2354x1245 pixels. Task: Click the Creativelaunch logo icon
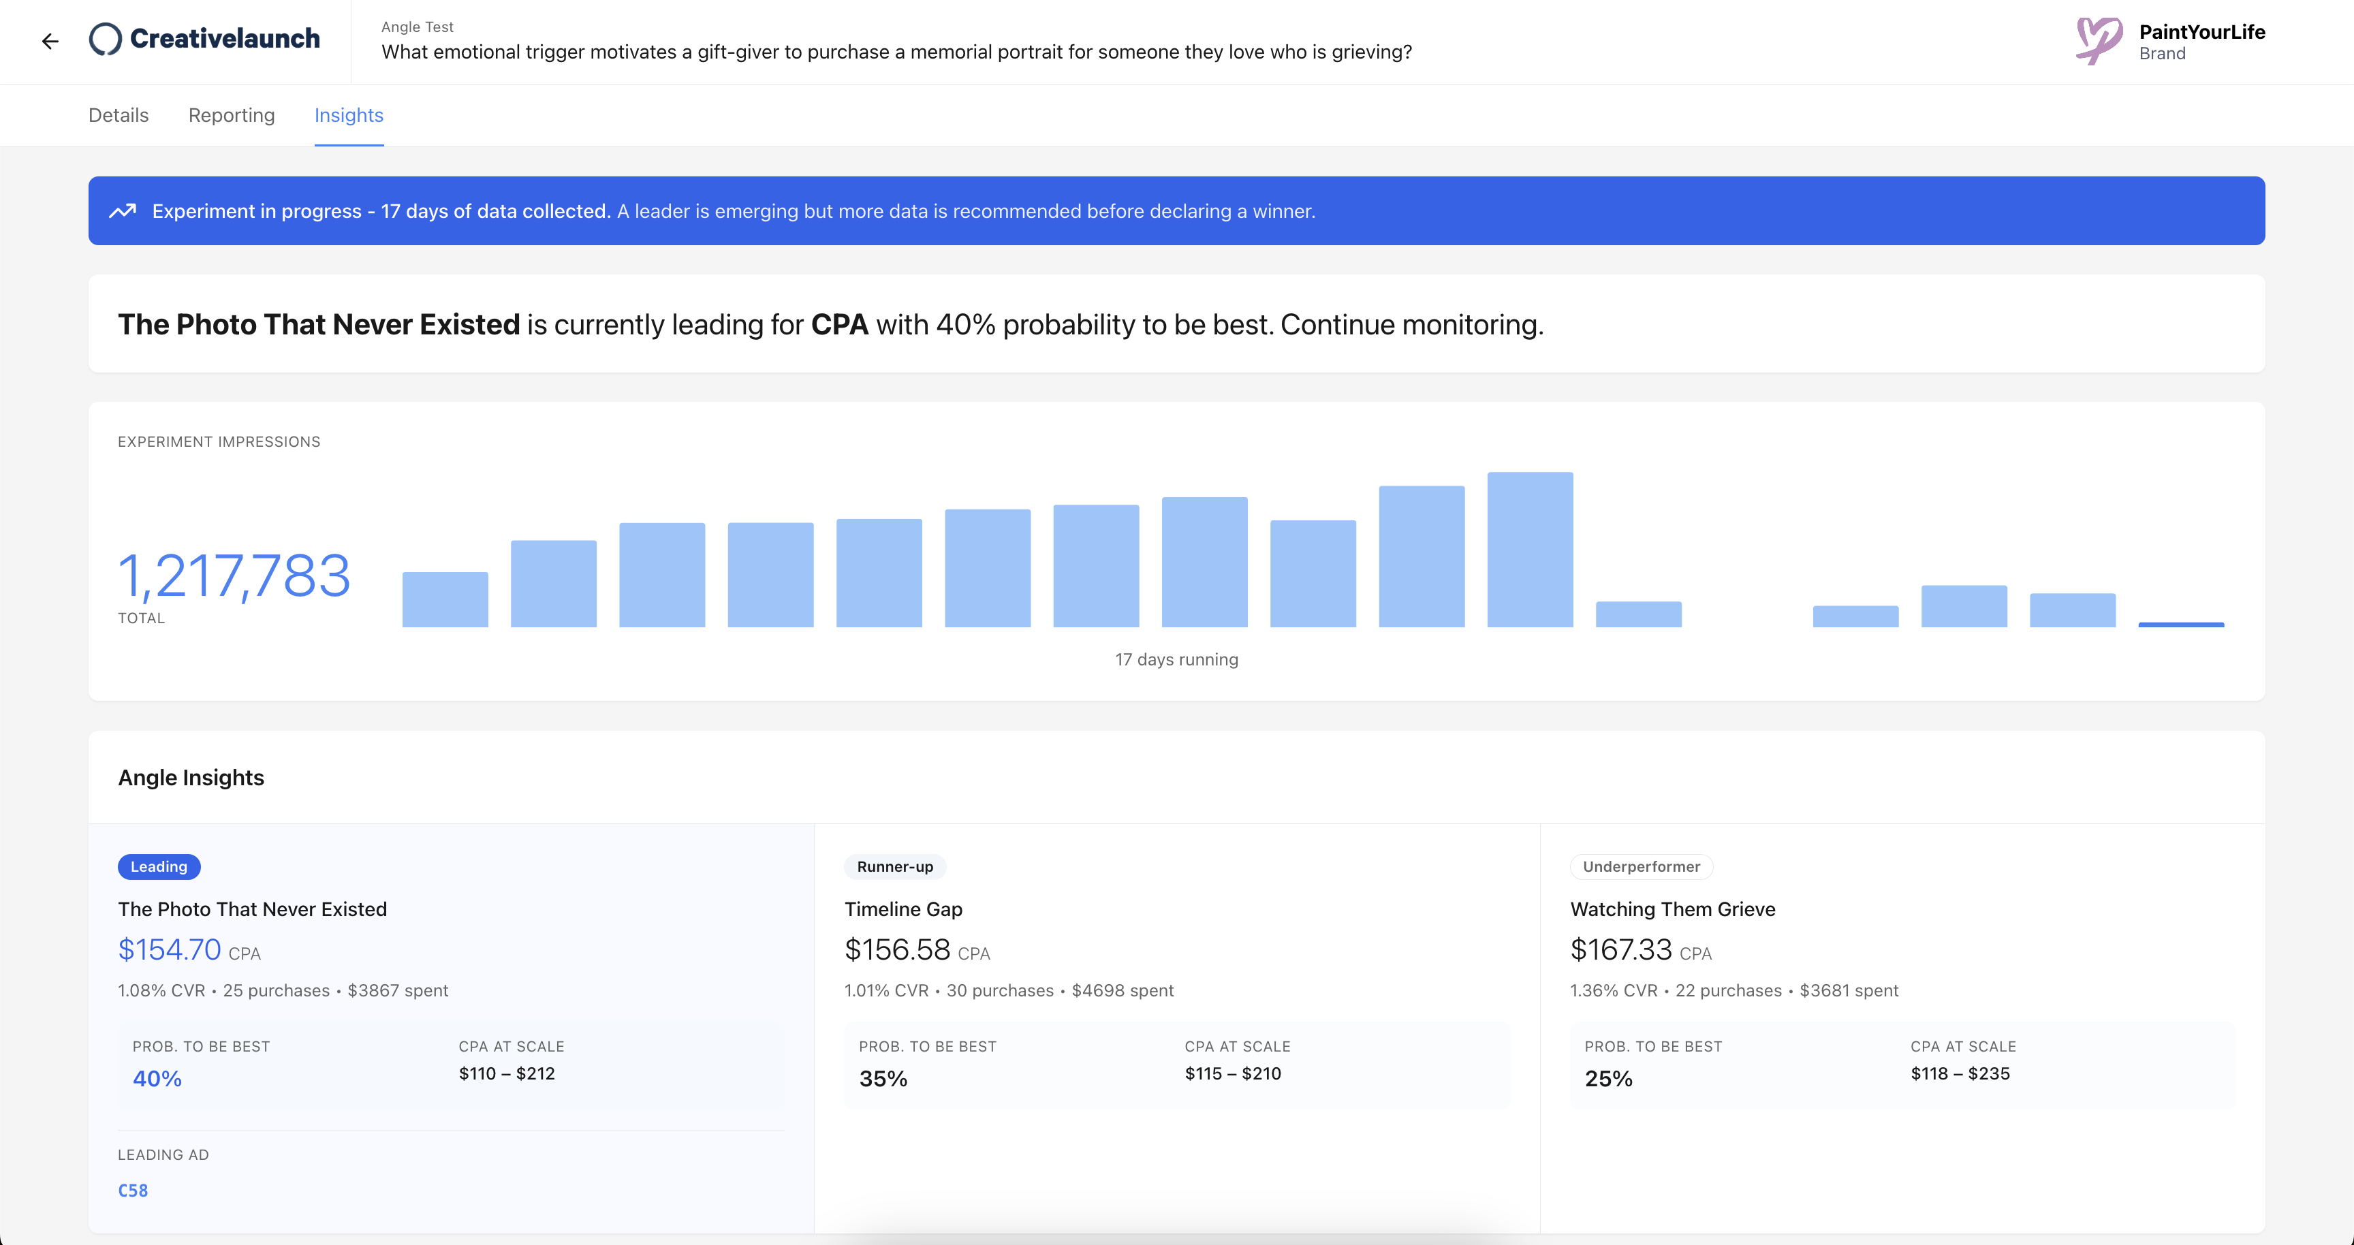(105, 40)
